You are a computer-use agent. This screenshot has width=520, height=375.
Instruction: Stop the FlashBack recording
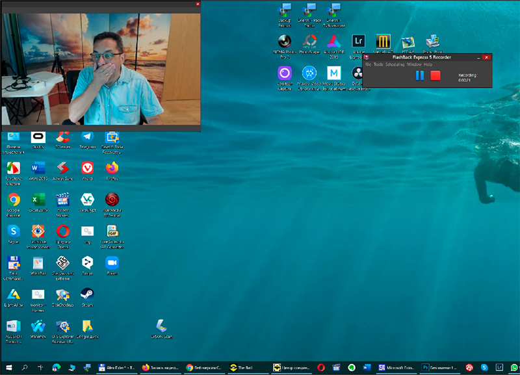click(x=435, y=76)
